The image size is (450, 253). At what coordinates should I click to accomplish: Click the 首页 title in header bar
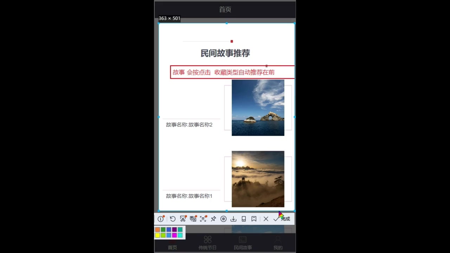[225, 9]
